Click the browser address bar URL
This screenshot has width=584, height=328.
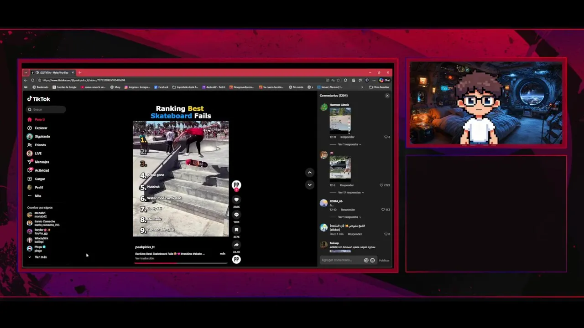[84, 80]
